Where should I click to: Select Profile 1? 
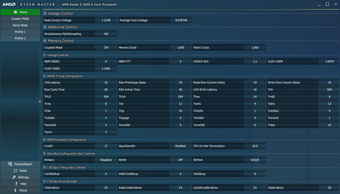click(x=20, y=32)
